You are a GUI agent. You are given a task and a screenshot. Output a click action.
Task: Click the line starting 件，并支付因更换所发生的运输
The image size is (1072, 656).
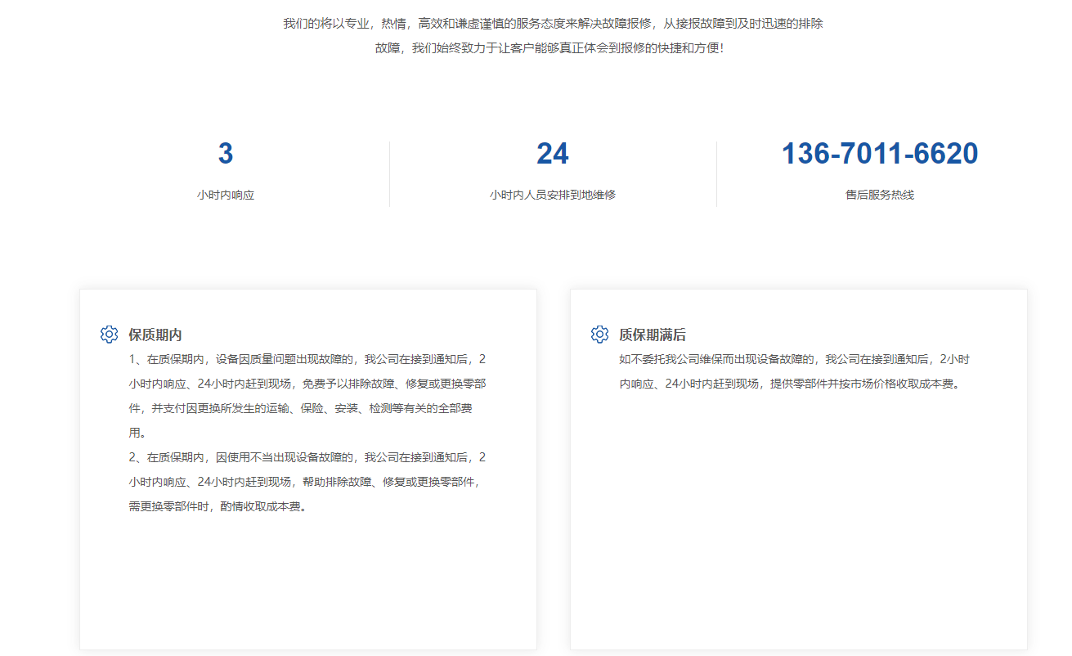tap(300, 408)
